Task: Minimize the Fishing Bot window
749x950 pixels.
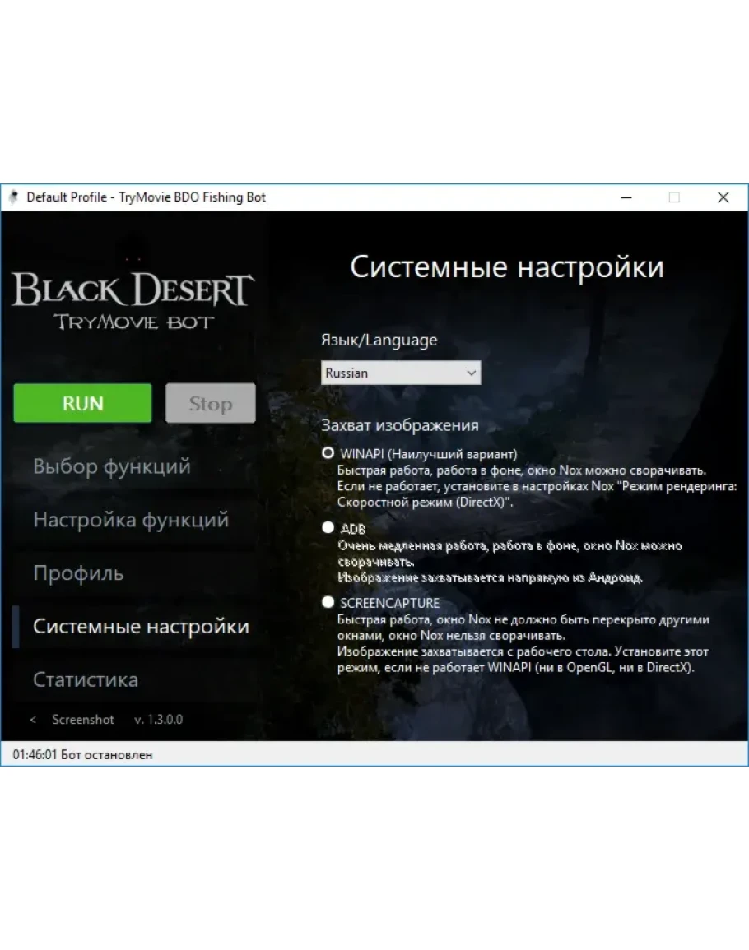Action: click(x=625, y=197)
